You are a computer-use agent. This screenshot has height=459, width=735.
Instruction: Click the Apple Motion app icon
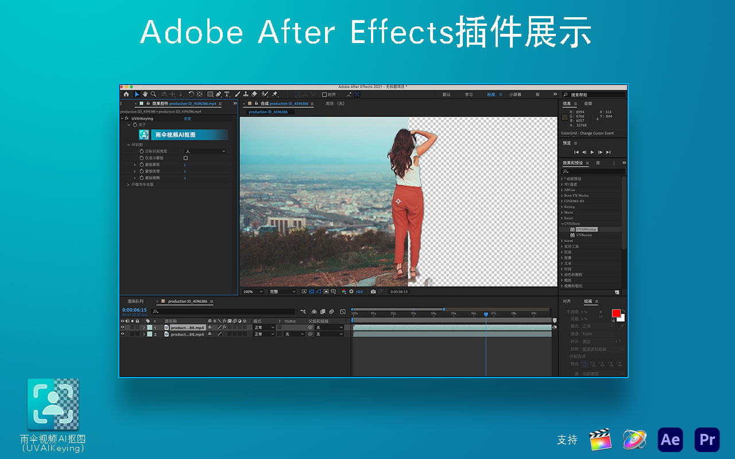coord(635,439)
